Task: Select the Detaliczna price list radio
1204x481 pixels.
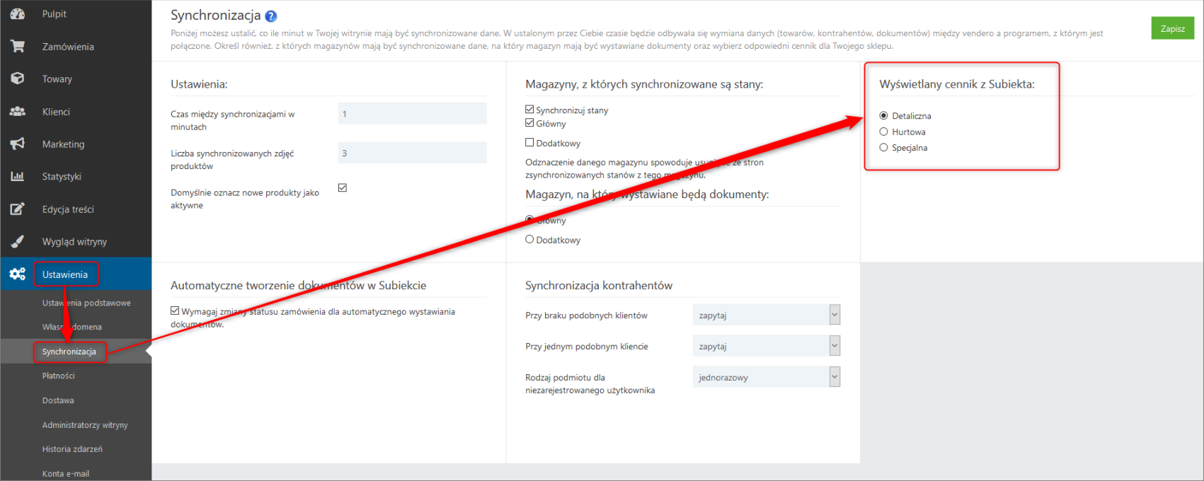Action: [883, 115]
